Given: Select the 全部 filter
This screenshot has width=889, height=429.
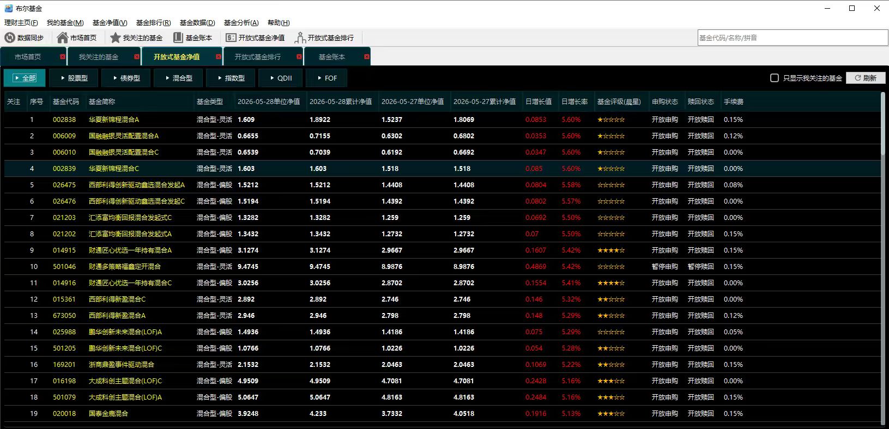Looking at the screenshot, I should (x=25, y=78).
